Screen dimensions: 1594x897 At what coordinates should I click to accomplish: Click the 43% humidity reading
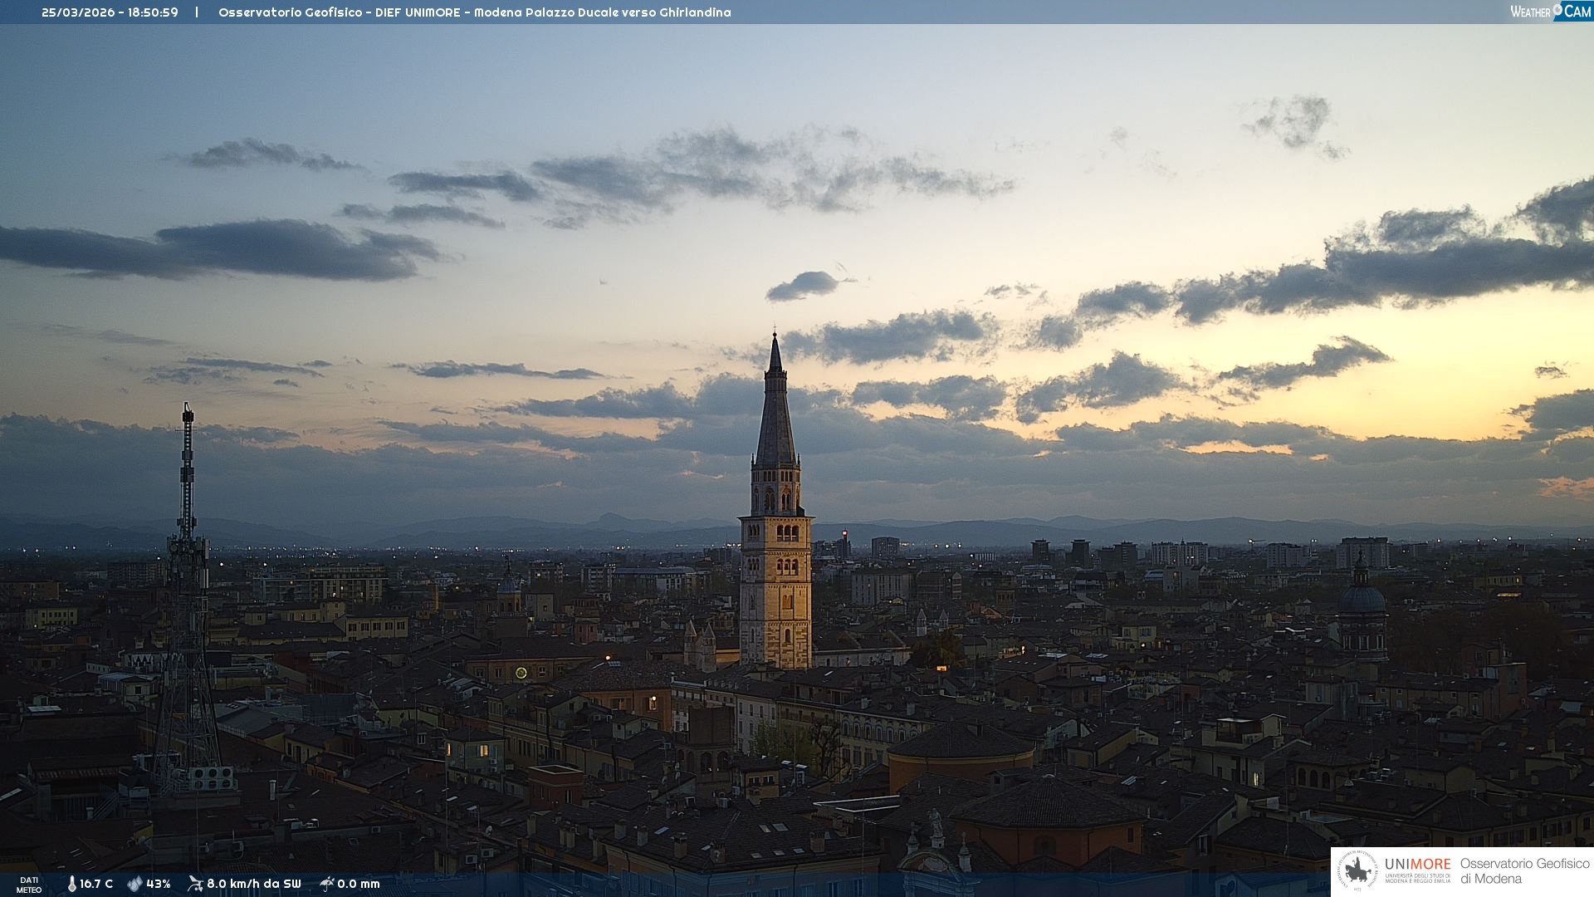coord(159,884)
